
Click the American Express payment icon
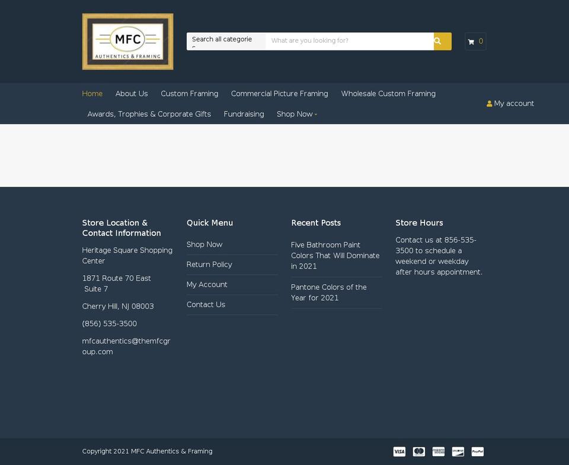click(x=439, y=451)
